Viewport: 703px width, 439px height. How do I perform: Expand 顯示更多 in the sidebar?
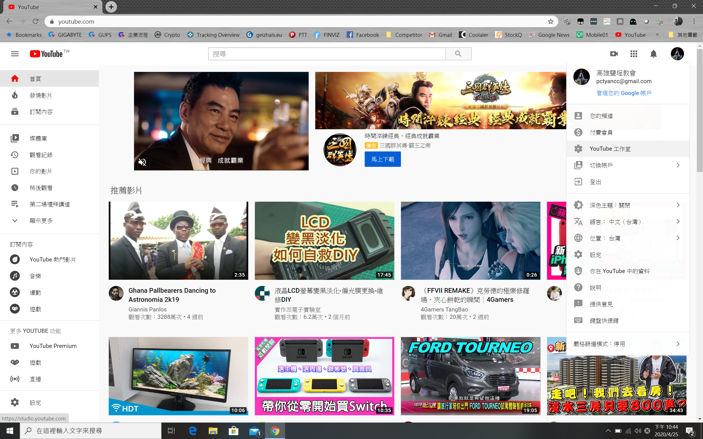tap(41, 221)
